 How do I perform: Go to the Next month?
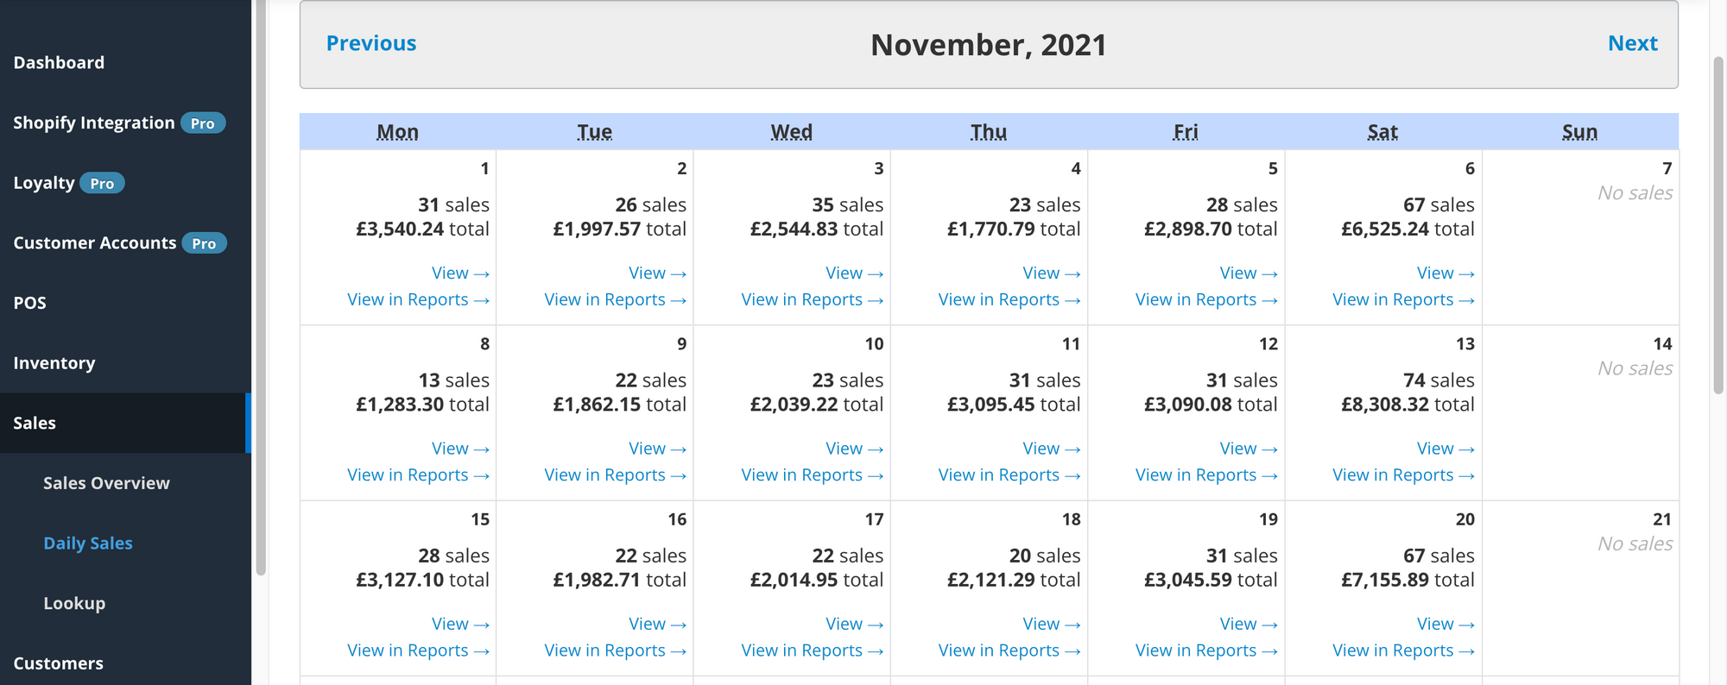click(x=1632, y=43)
